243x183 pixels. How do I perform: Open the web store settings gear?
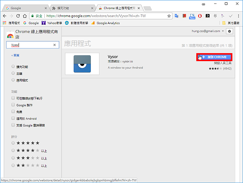[x=229, y=31]
